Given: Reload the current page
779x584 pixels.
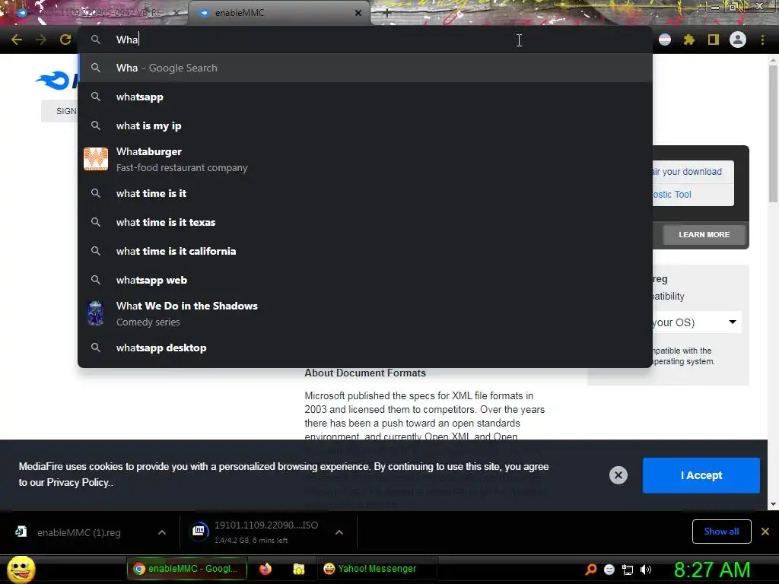Looking at the screenshot, I should (x=65, y=40).
